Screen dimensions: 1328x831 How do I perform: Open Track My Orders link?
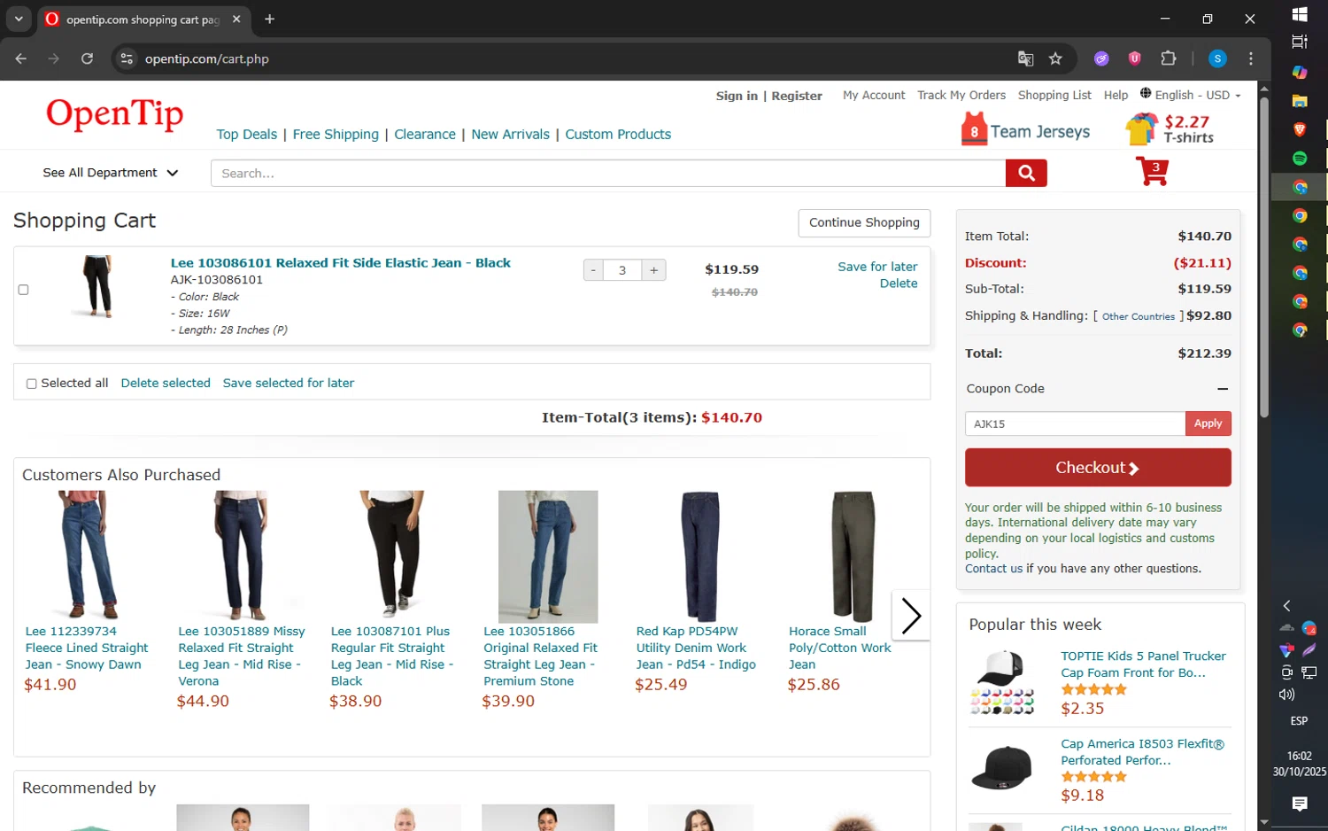(961, 95)
